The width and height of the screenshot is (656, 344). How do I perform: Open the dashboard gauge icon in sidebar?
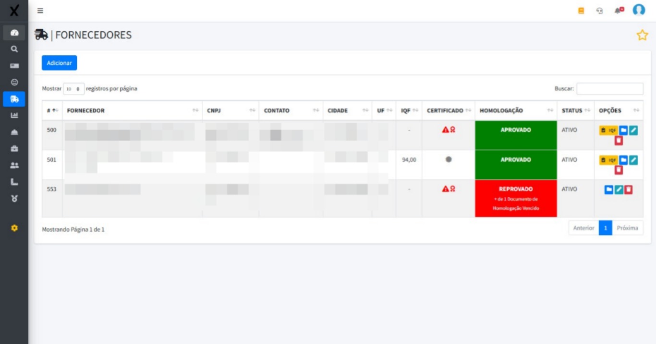[14, 33]
